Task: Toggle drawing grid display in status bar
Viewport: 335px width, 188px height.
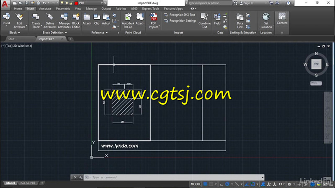Action: pyautogui.click(x=205, y=184)
